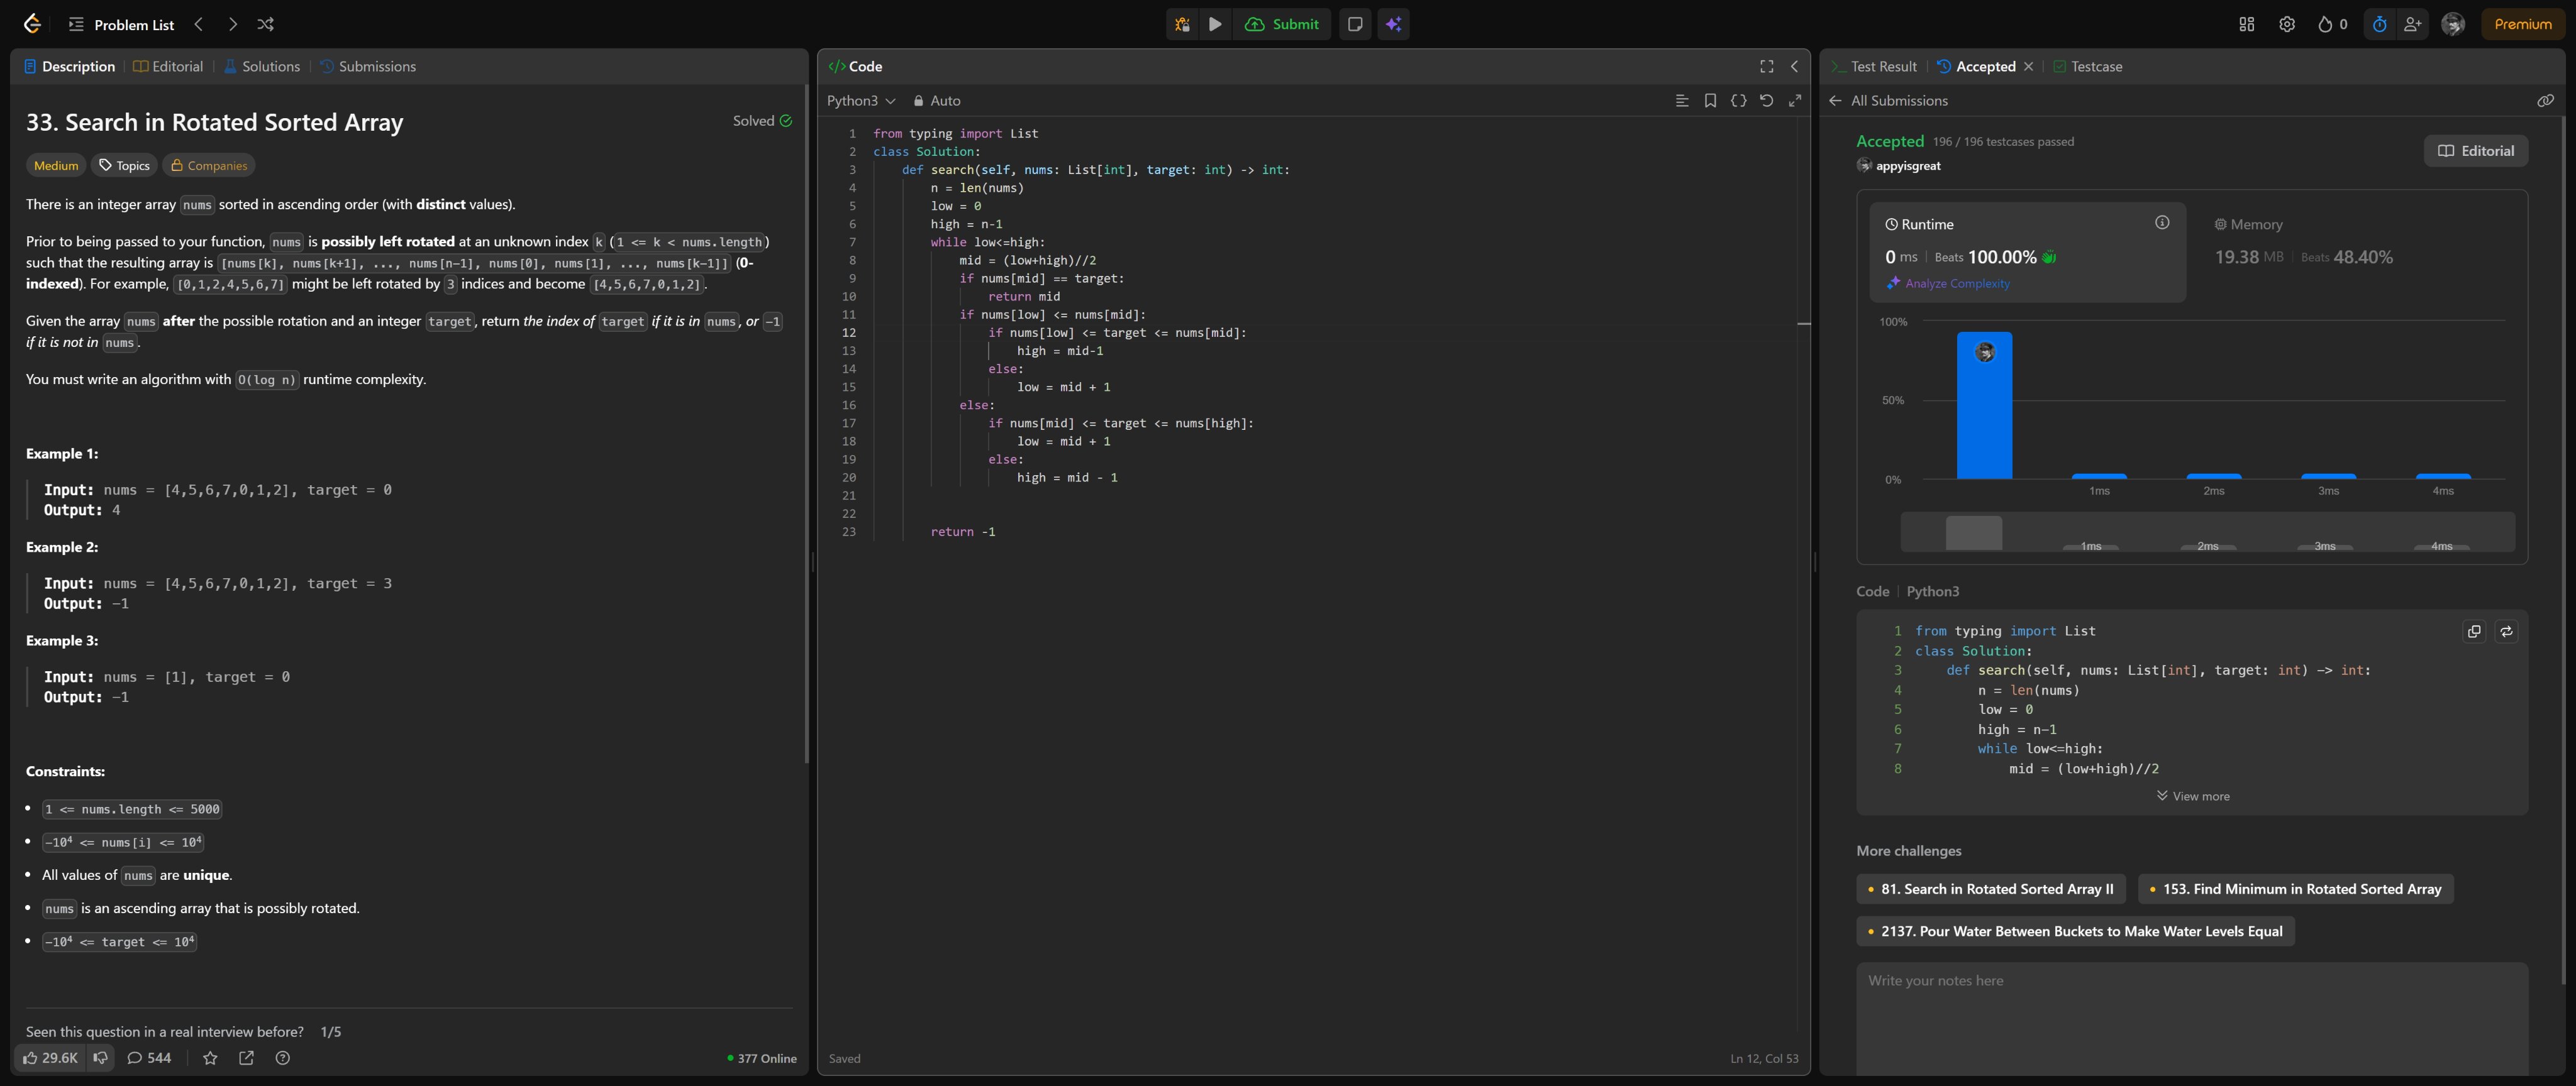The height and width of the screenshot is (1086, 2576).
Task: Format code with the braces icon
Action: point(1738,100)
